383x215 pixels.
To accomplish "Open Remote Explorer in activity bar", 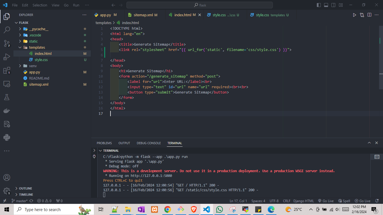I will point(7,84).
